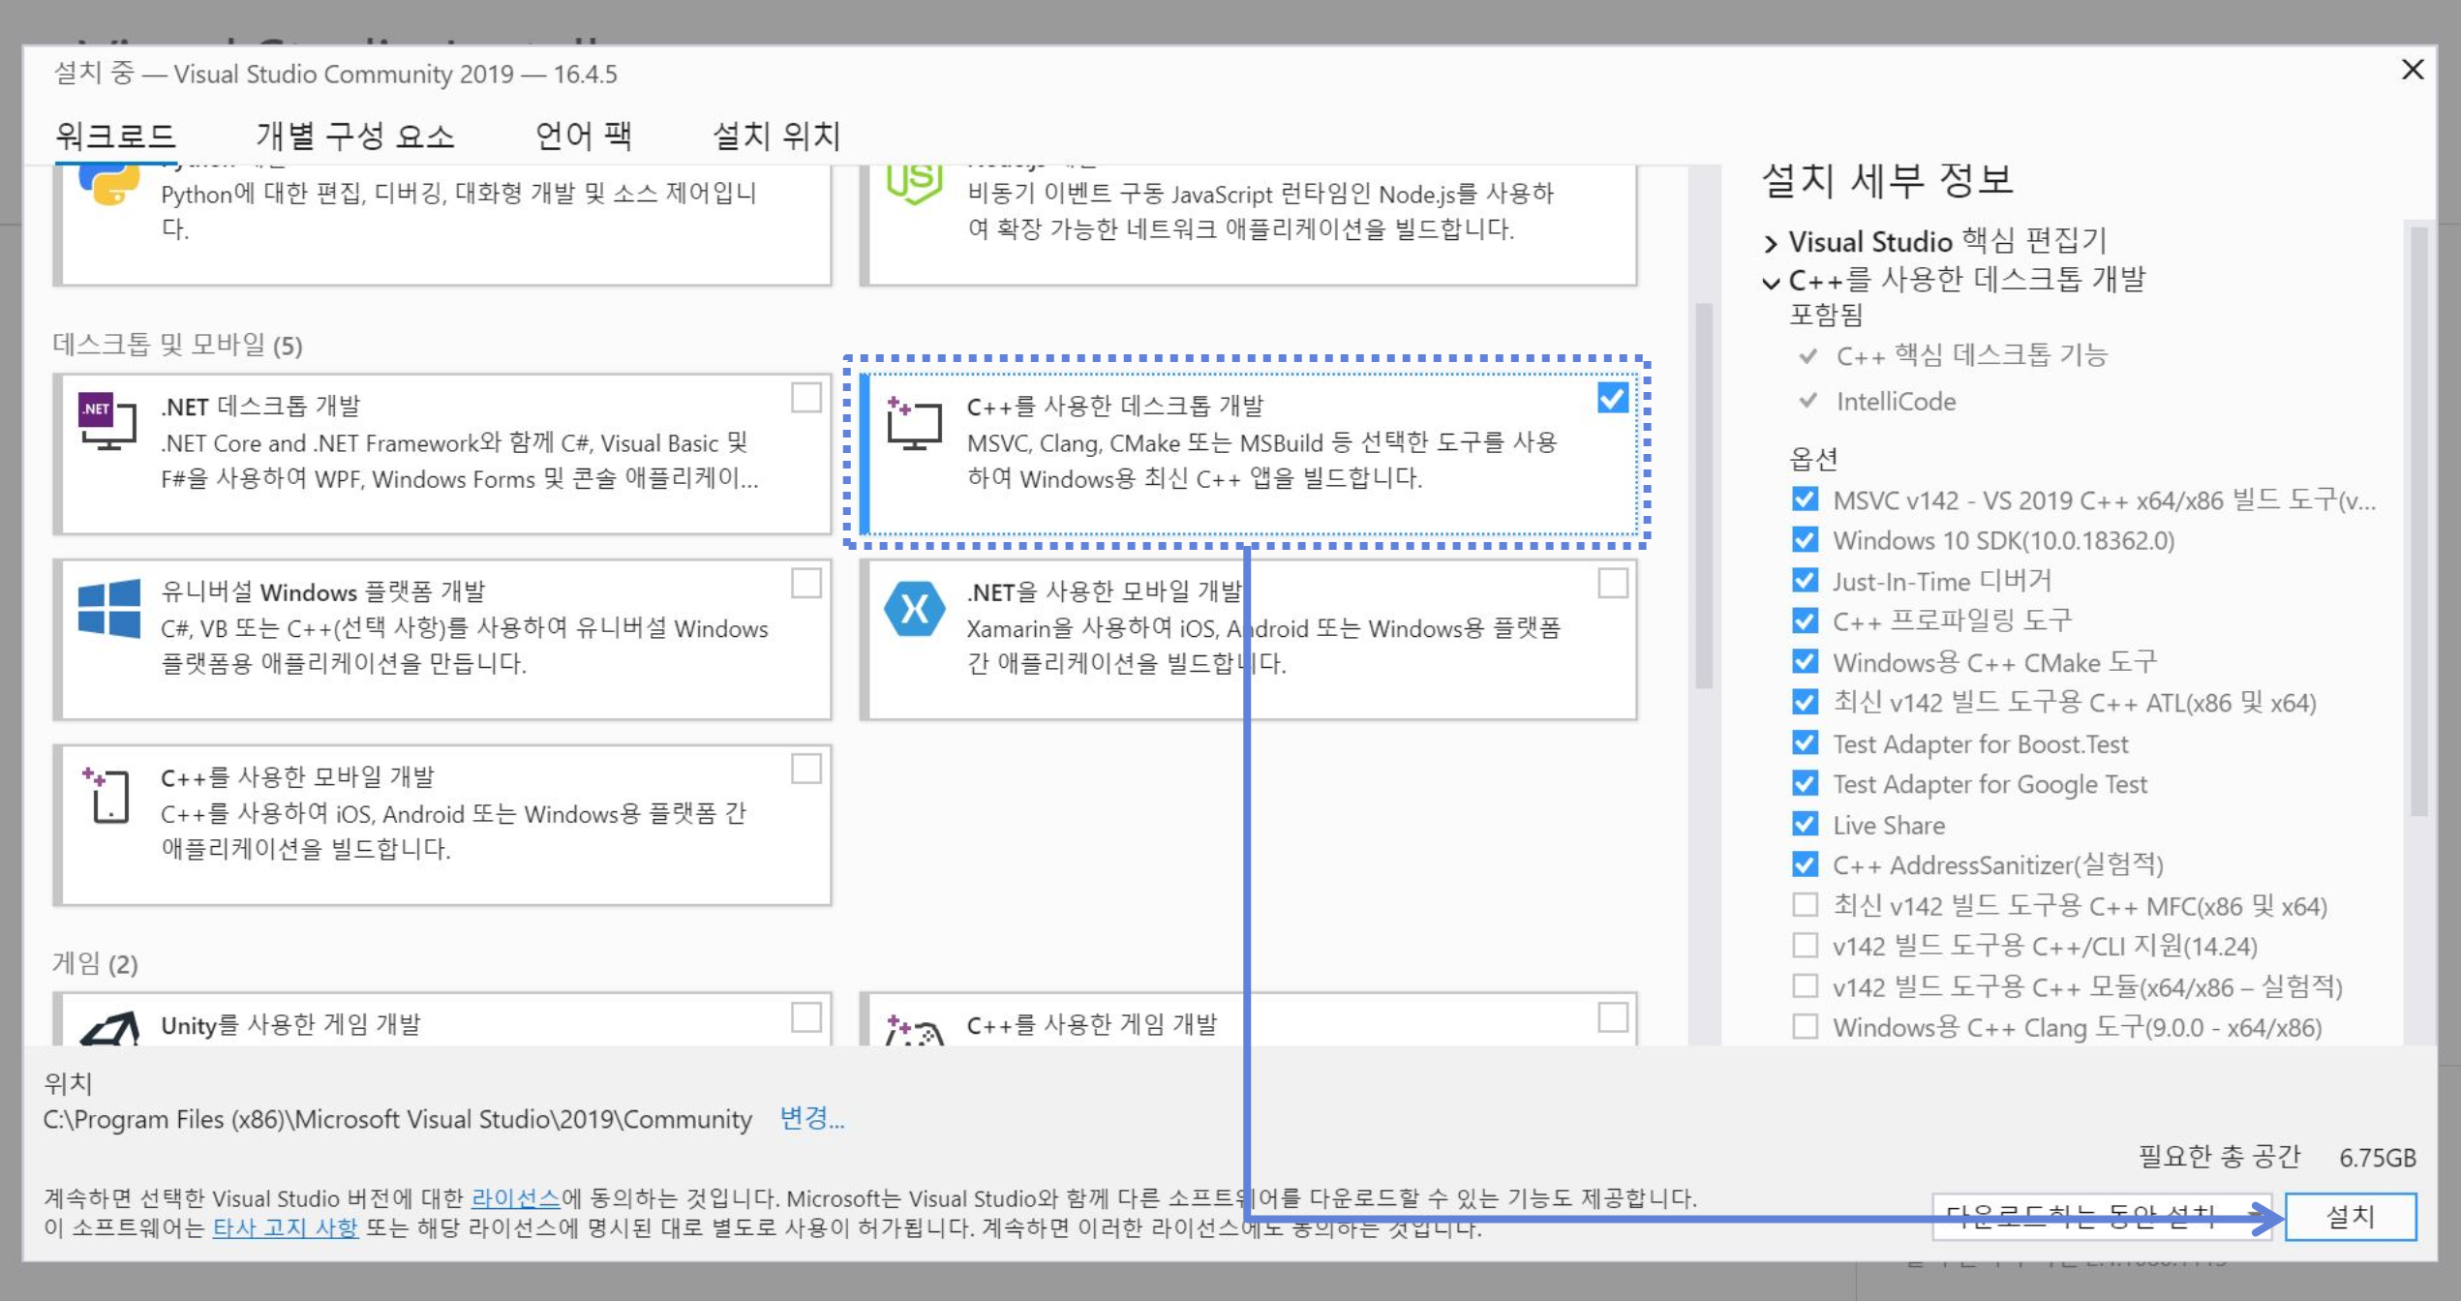Uncheck Test Adapter for Boost.Test

[1805, 743]
